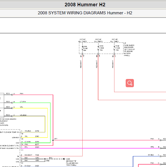Click the DDM FUSE 15A label

point(102,48)
